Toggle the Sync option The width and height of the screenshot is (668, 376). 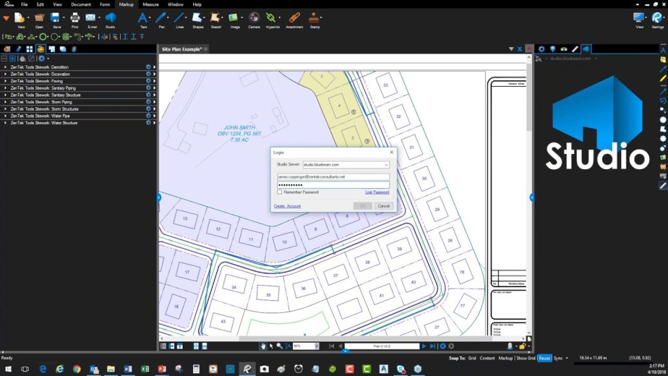pos(558,358)
